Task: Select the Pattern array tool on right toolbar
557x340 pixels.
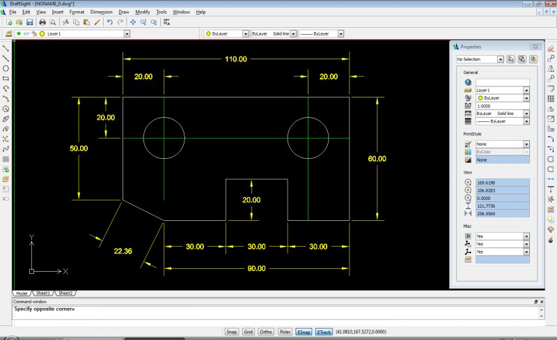Action: click(551, 98)
